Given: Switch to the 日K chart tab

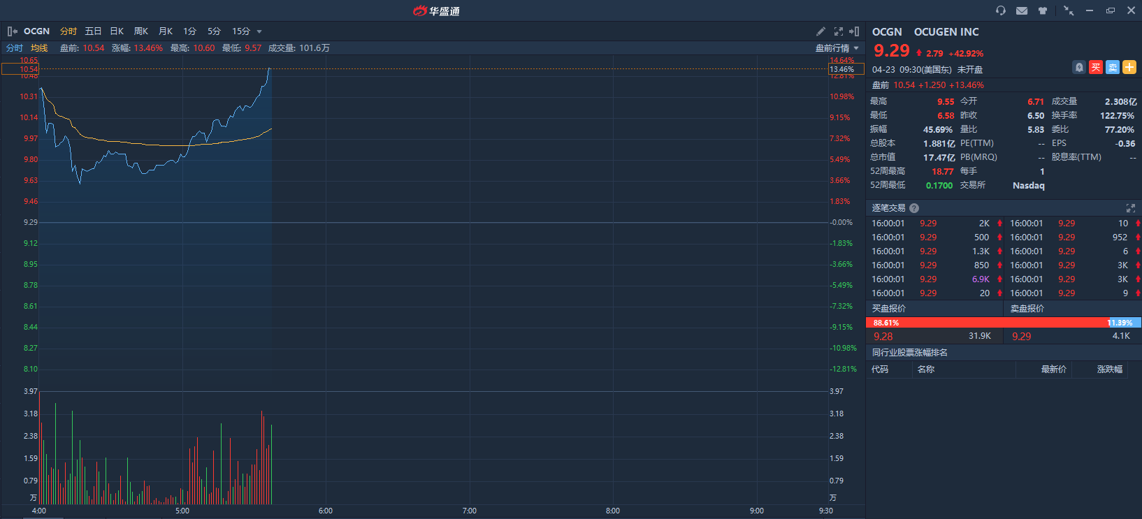Looking at the screenshot, I should click(x=117, y=31).
